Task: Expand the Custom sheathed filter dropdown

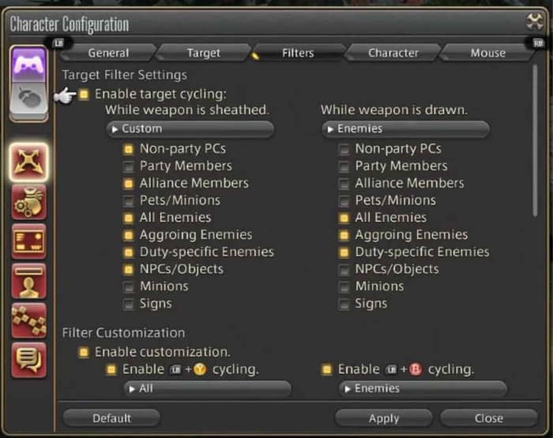Action: [190, 129]
